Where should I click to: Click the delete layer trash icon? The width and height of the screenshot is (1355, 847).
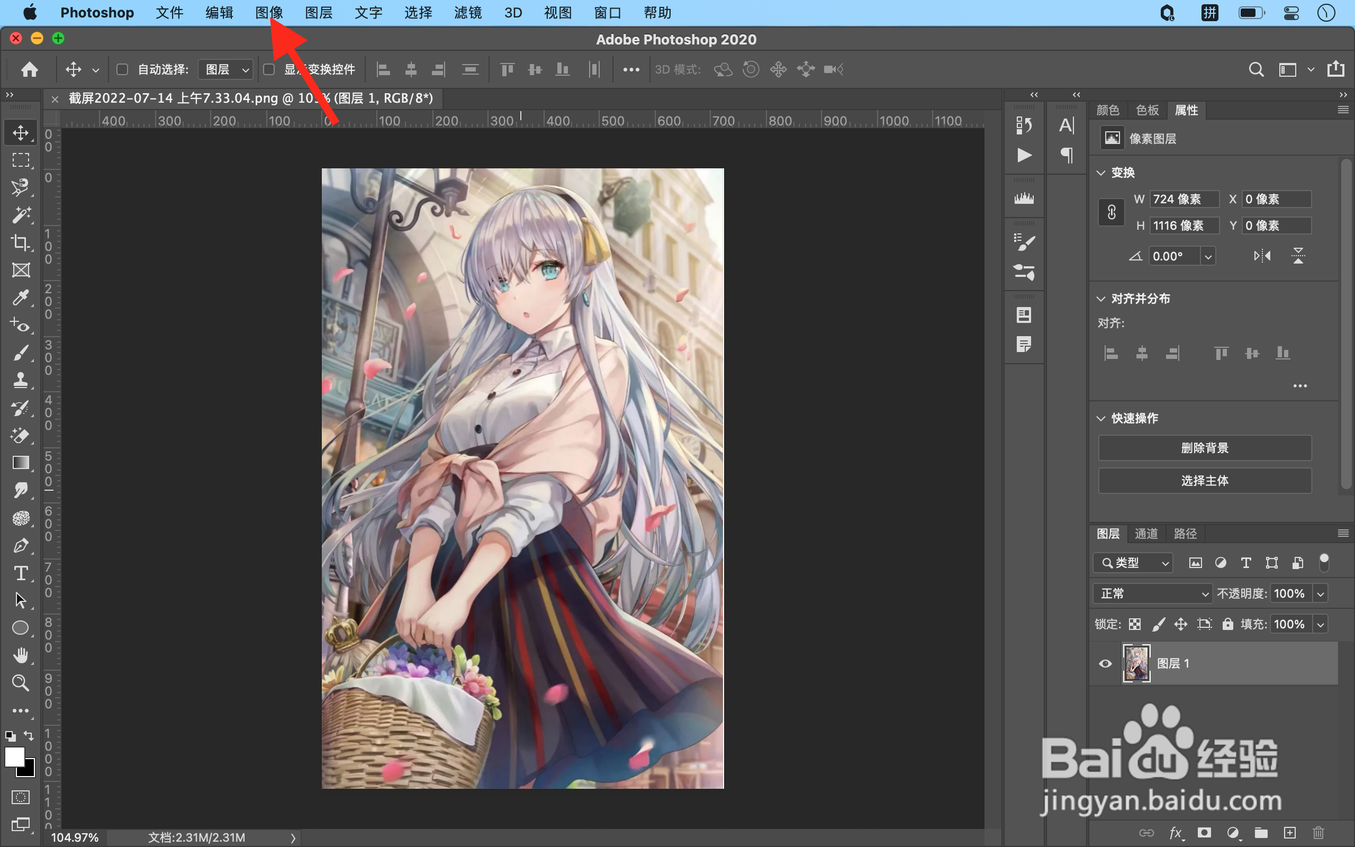pos(1318,833)
